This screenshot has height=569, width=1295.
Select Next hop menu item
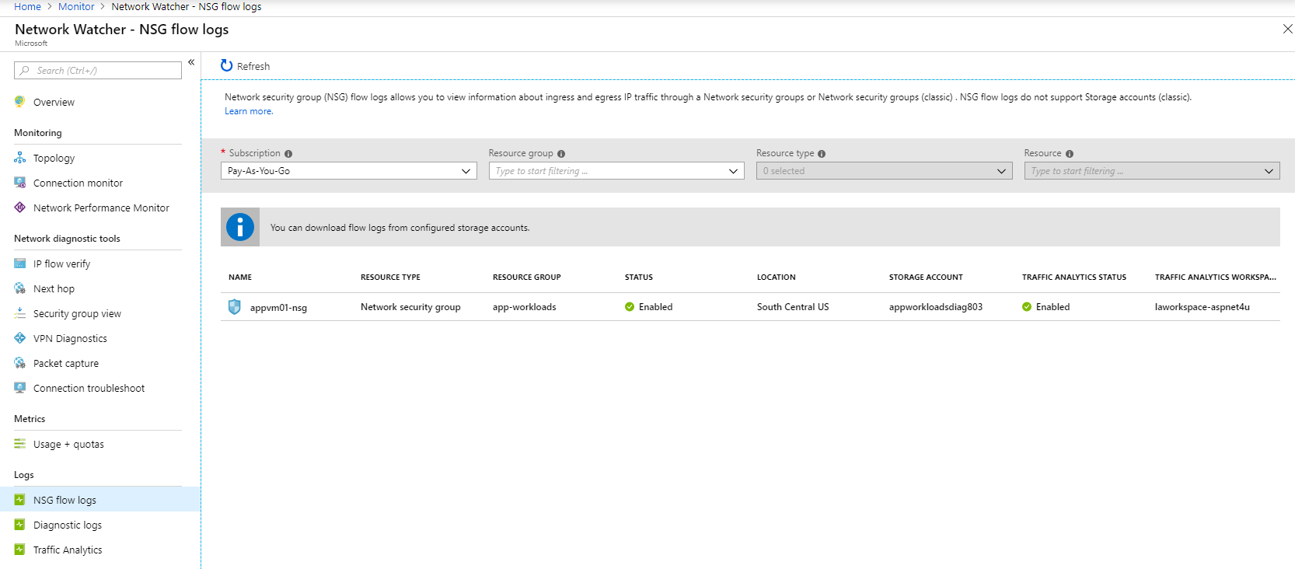coord(54,288)
